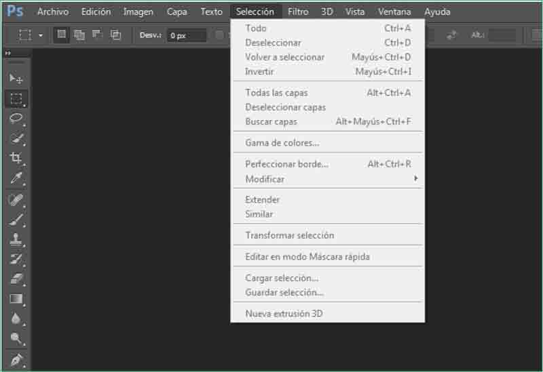Select the Lasso tool
The image size is (543, 372).
16,119
